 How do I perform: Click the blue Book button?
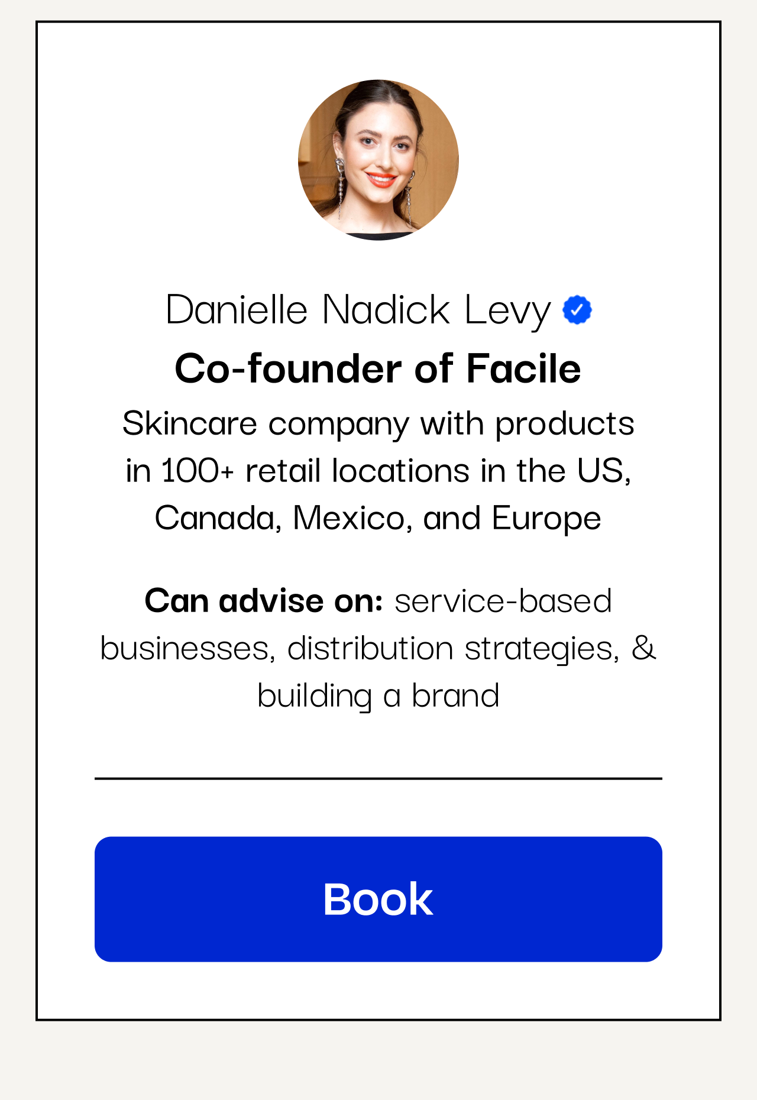coord(378,899)
